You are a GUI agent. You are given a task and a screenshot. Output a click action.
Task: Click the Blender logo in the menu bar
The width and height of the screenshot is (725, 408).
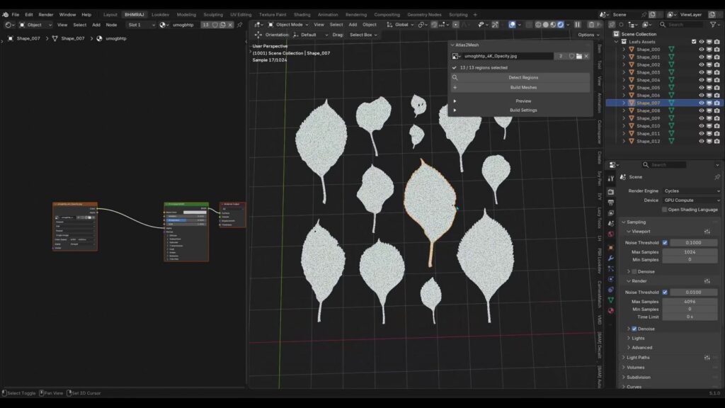6,15
